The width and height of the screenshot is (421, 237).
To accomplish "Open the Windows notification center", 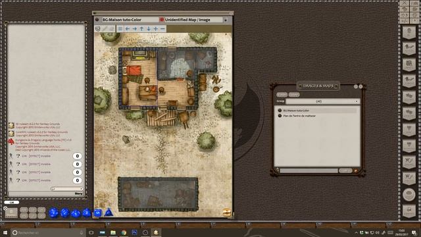I will click(414, 232).
